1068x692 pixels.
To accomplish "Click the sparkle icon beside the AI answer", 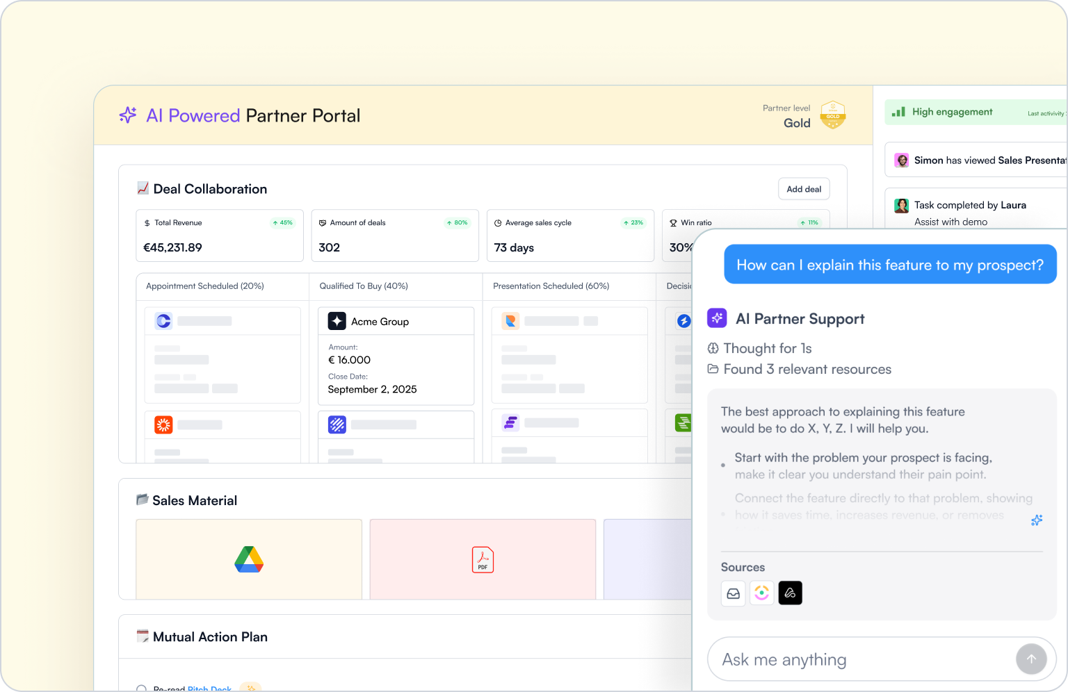I will [x=1037, y=520].
